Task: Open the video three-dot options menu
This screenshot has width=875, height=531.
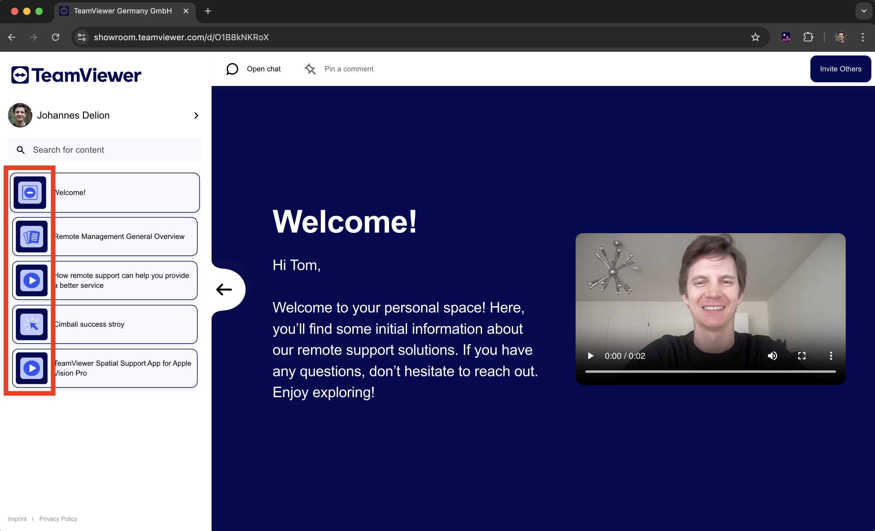Action: pos(830,356)
